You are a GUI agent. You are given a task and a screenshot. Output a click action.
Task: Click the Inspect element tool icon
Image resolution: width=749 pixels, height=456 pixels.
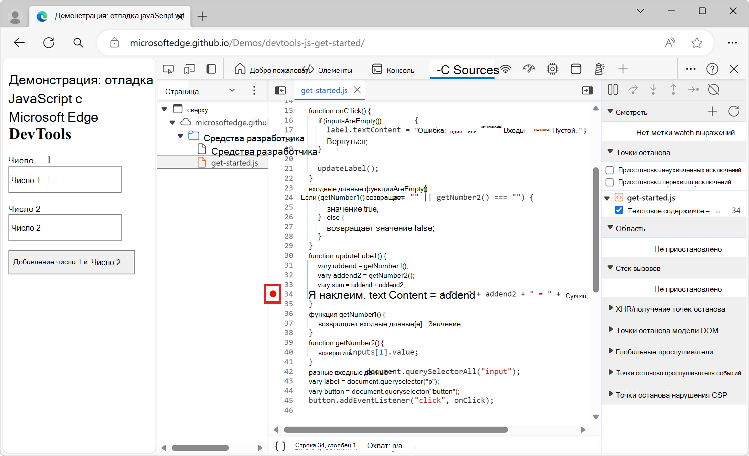[x=168, y=69]
